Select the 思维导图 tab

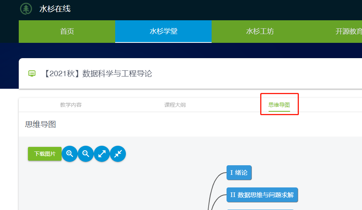[279, 105]
